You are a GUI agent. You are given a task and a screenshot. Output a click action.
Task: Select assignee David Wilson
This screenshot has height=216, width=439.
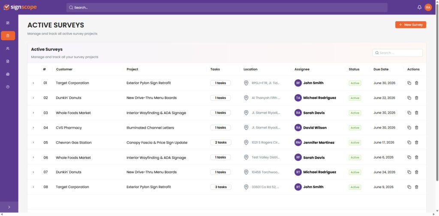click(315, 128)
